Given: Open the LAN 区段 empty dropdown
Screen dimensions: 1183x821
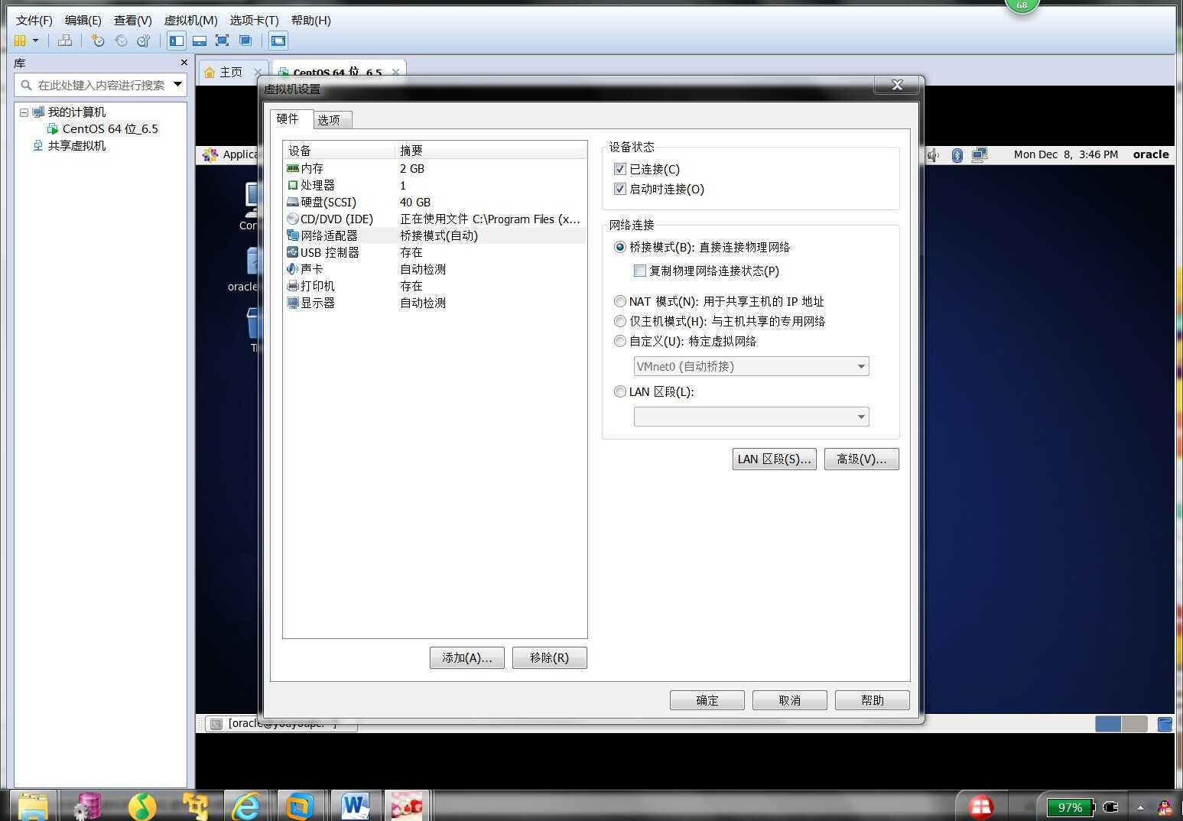Looking at the screenshot, I should (751, 417).
